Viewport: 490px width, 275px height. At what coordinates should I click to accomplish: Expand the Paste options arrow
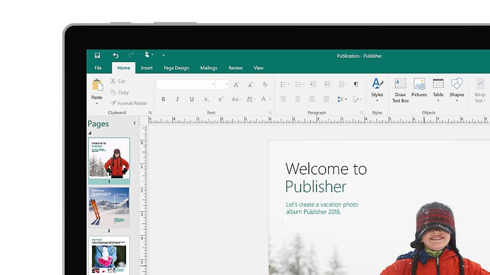[97, 103]
